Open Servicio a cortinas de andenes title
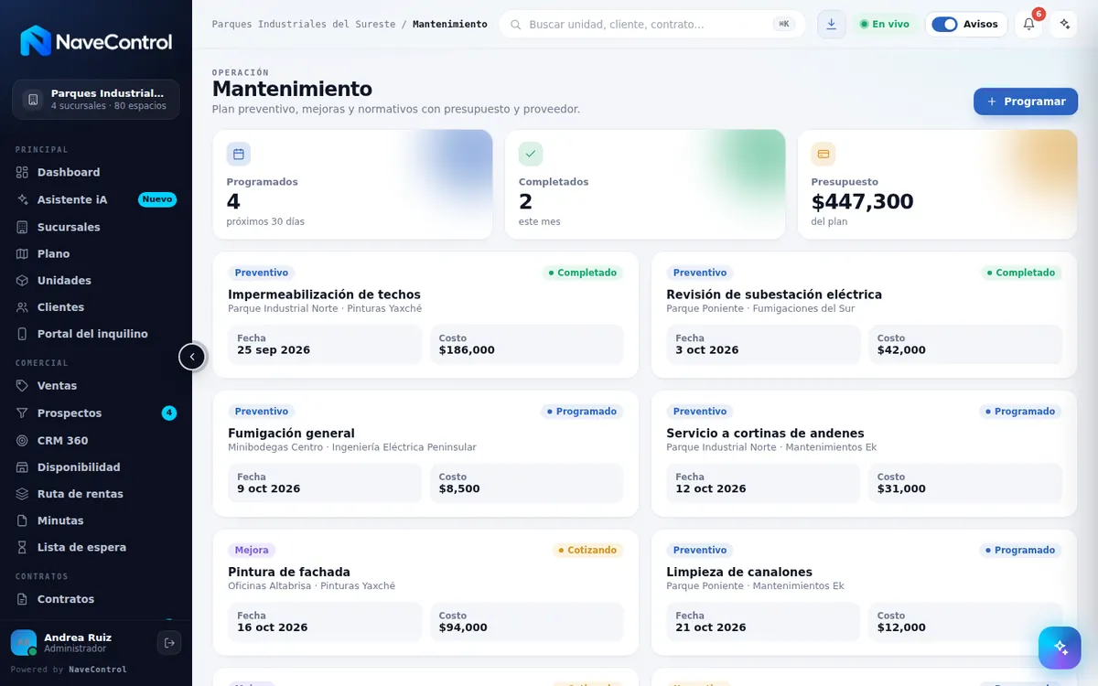 pos(765,434)
